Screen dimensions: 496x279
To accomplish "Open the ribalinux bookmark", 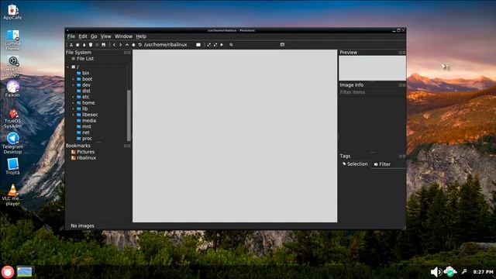I will (84, 158).
